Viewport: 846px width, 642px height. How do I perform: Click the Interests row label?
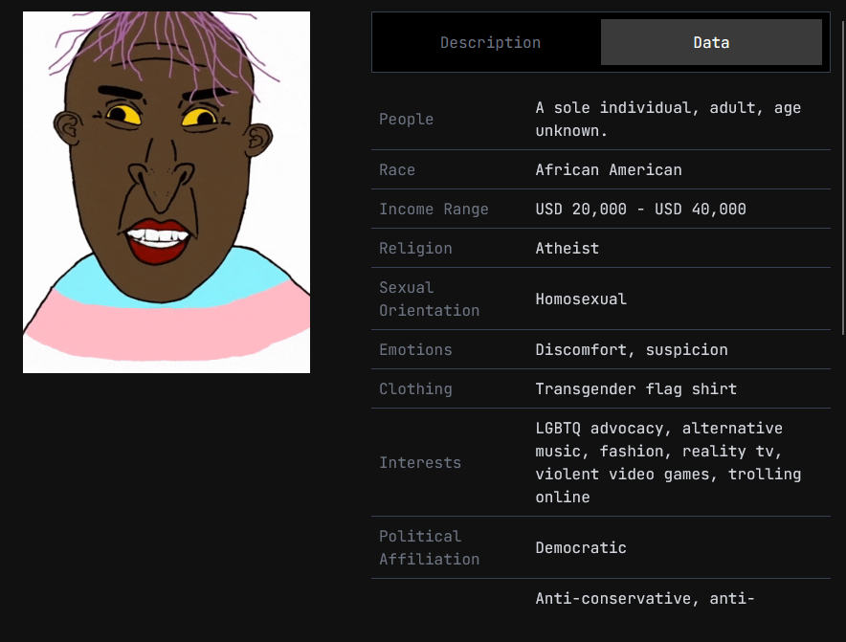click(420, 463)
